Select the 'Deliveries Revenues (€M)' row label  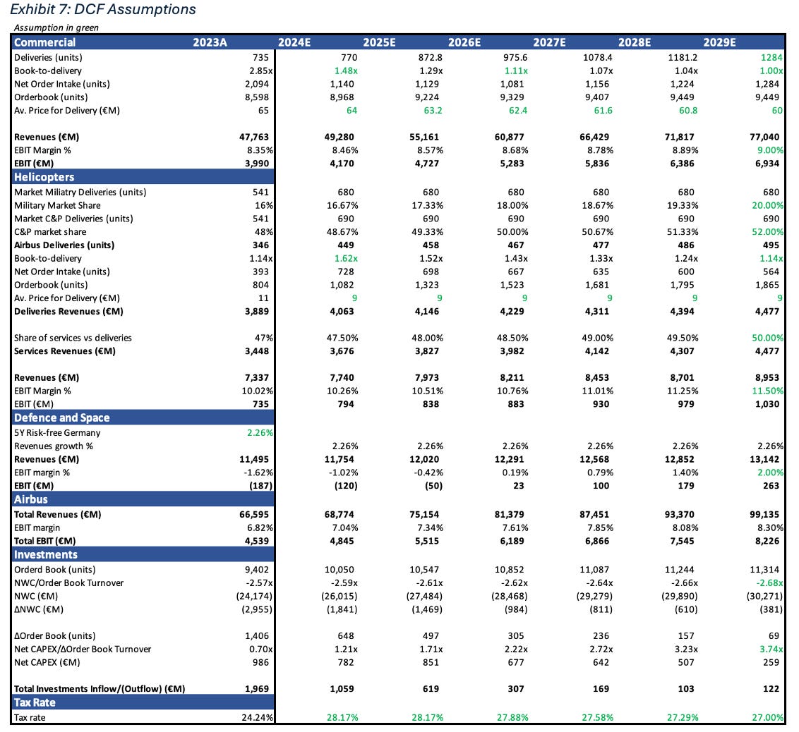pyautogui.click(x=68, y=312)
